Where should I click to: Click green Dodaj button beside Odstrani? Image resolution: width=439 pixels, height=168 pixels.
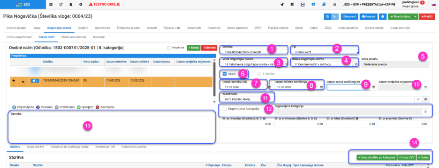point(193,48)
